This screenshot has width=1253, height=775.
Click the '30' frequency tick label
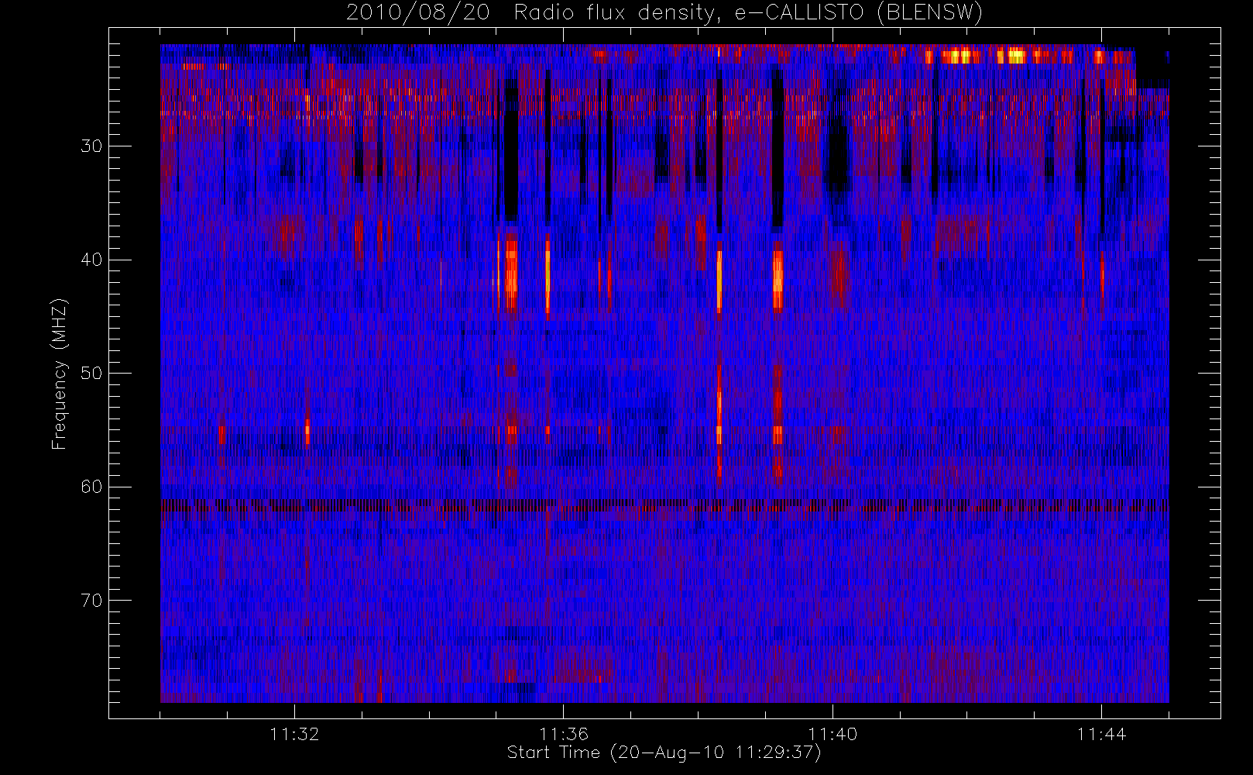(91, 146)
